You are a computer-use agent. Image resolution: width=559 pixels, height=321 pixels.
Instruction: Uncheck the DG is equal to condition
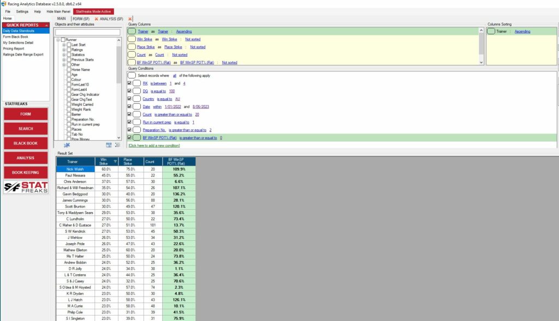pyautogui.click(x=129, y=91)
